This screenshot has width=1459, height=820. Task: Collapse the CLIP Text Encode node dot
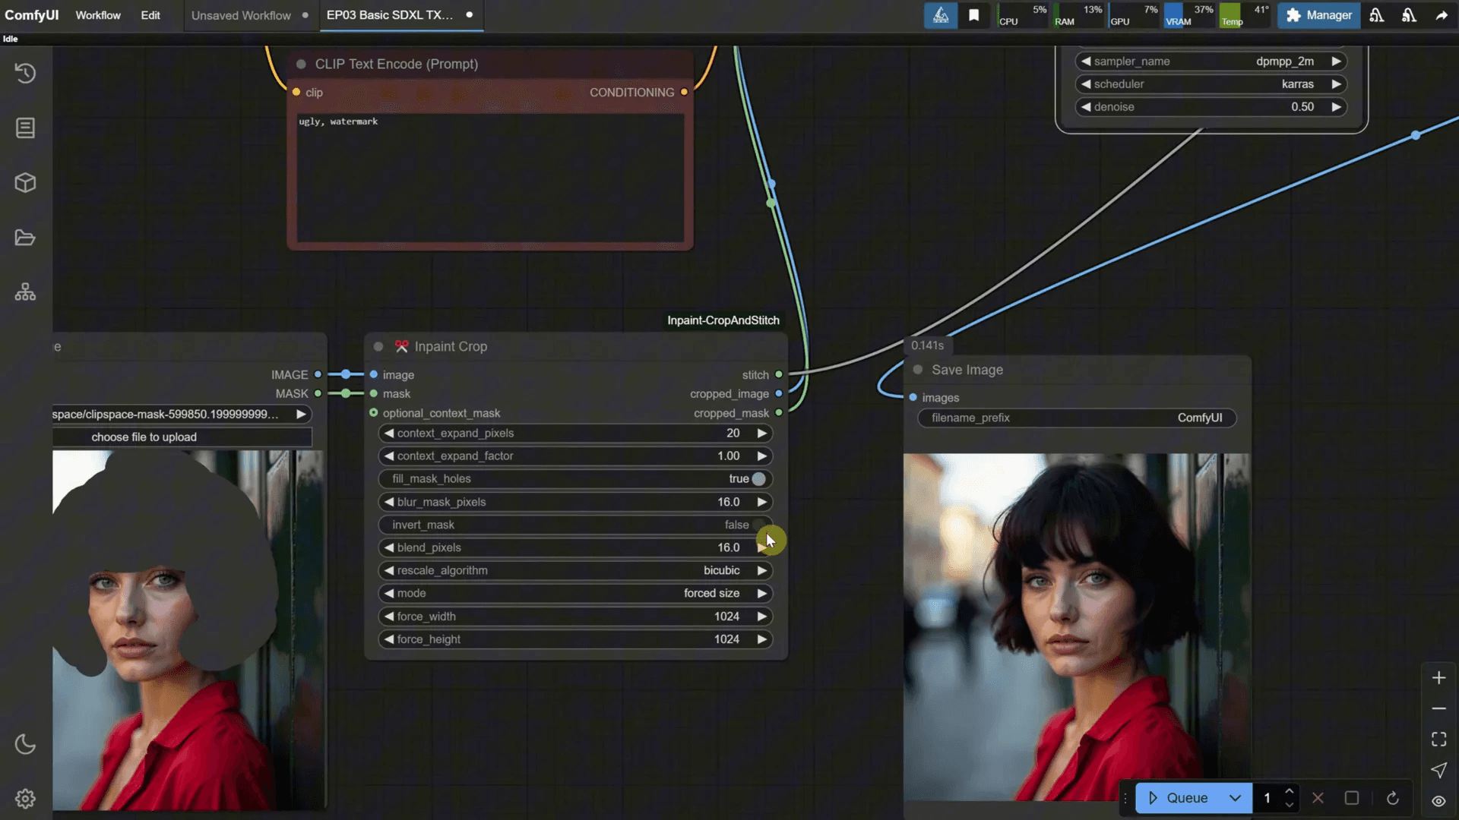[301, 65]
